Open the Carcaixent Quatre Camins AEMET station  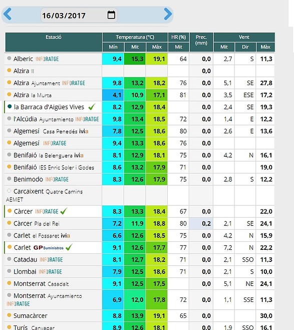(44, 195)
